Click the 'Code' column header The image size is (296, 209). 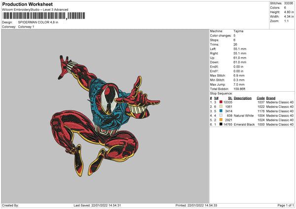pyautogui.click(x=260, y=98)
